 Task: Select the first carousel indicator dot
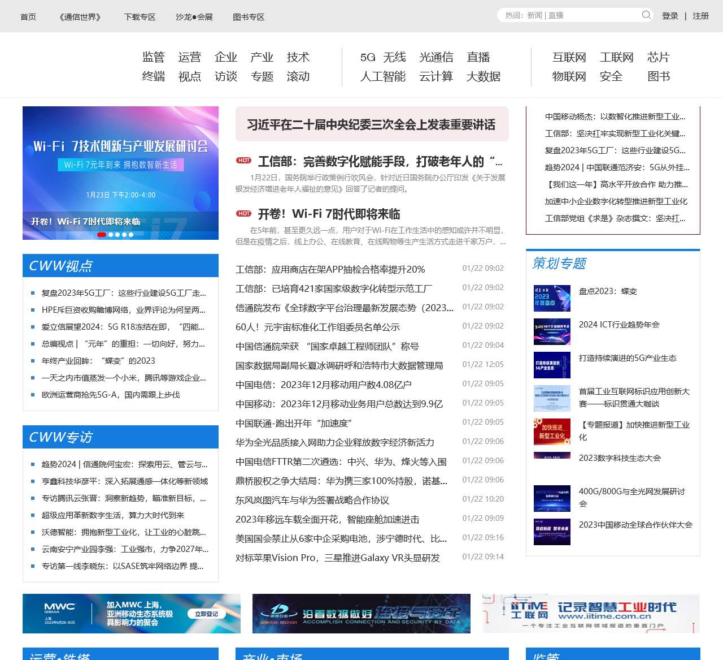point(102,235)
